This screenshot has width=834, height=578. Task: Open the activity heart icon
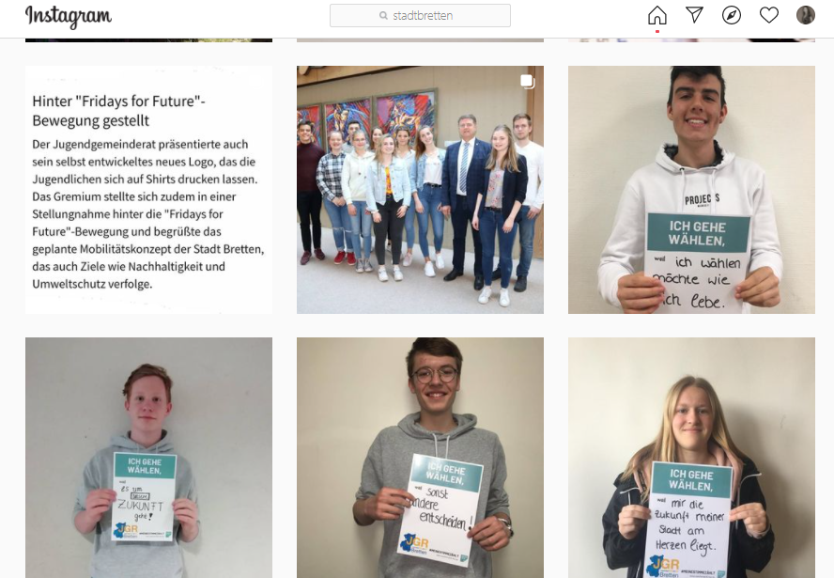[x=768, y=15]
